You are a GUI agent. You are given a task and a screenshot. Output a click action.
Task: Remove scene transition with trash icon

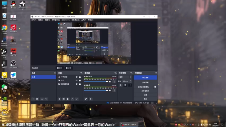coord(125,85)
